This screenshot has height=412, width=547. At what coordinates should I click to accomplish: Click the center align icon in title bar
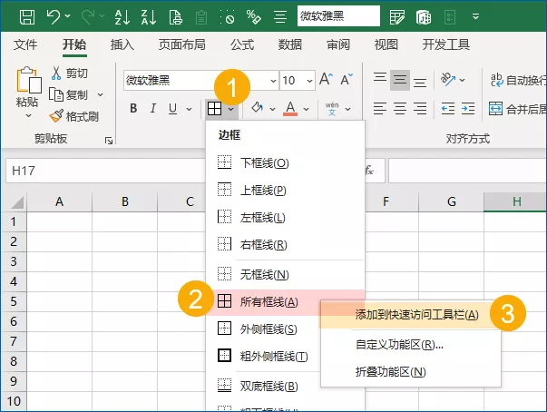[280, 16]
